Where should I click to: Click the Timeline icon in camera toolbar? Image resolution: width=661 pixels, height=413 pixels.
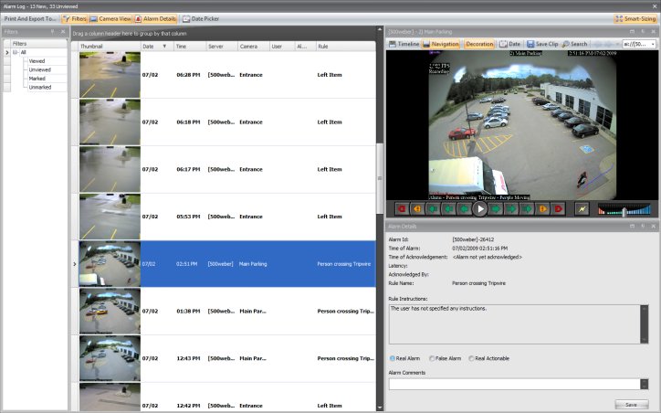392,44
